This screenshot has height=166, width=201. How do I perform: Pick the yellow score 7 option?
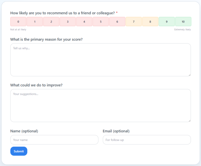[x=134, y=21]
